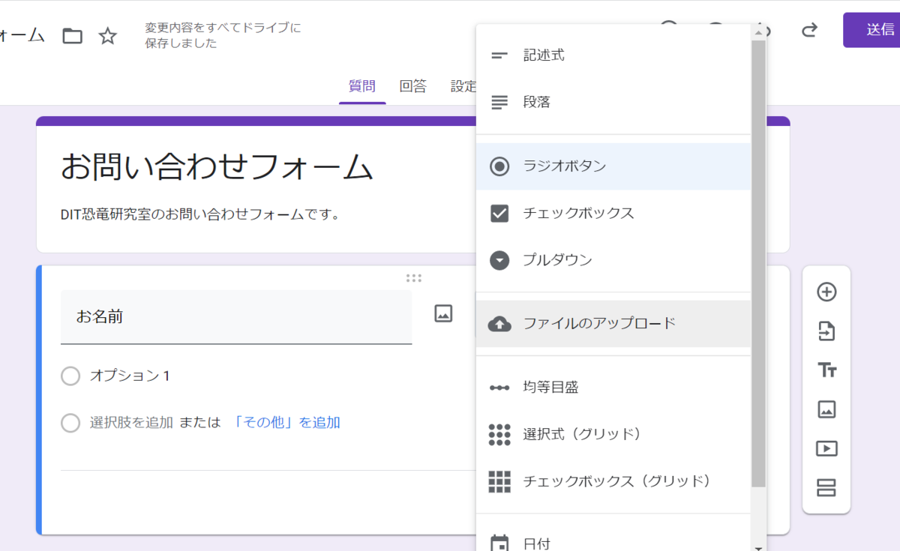Click the checked box icon in menu
Viewport: 900px width, 551px height.
499,214
